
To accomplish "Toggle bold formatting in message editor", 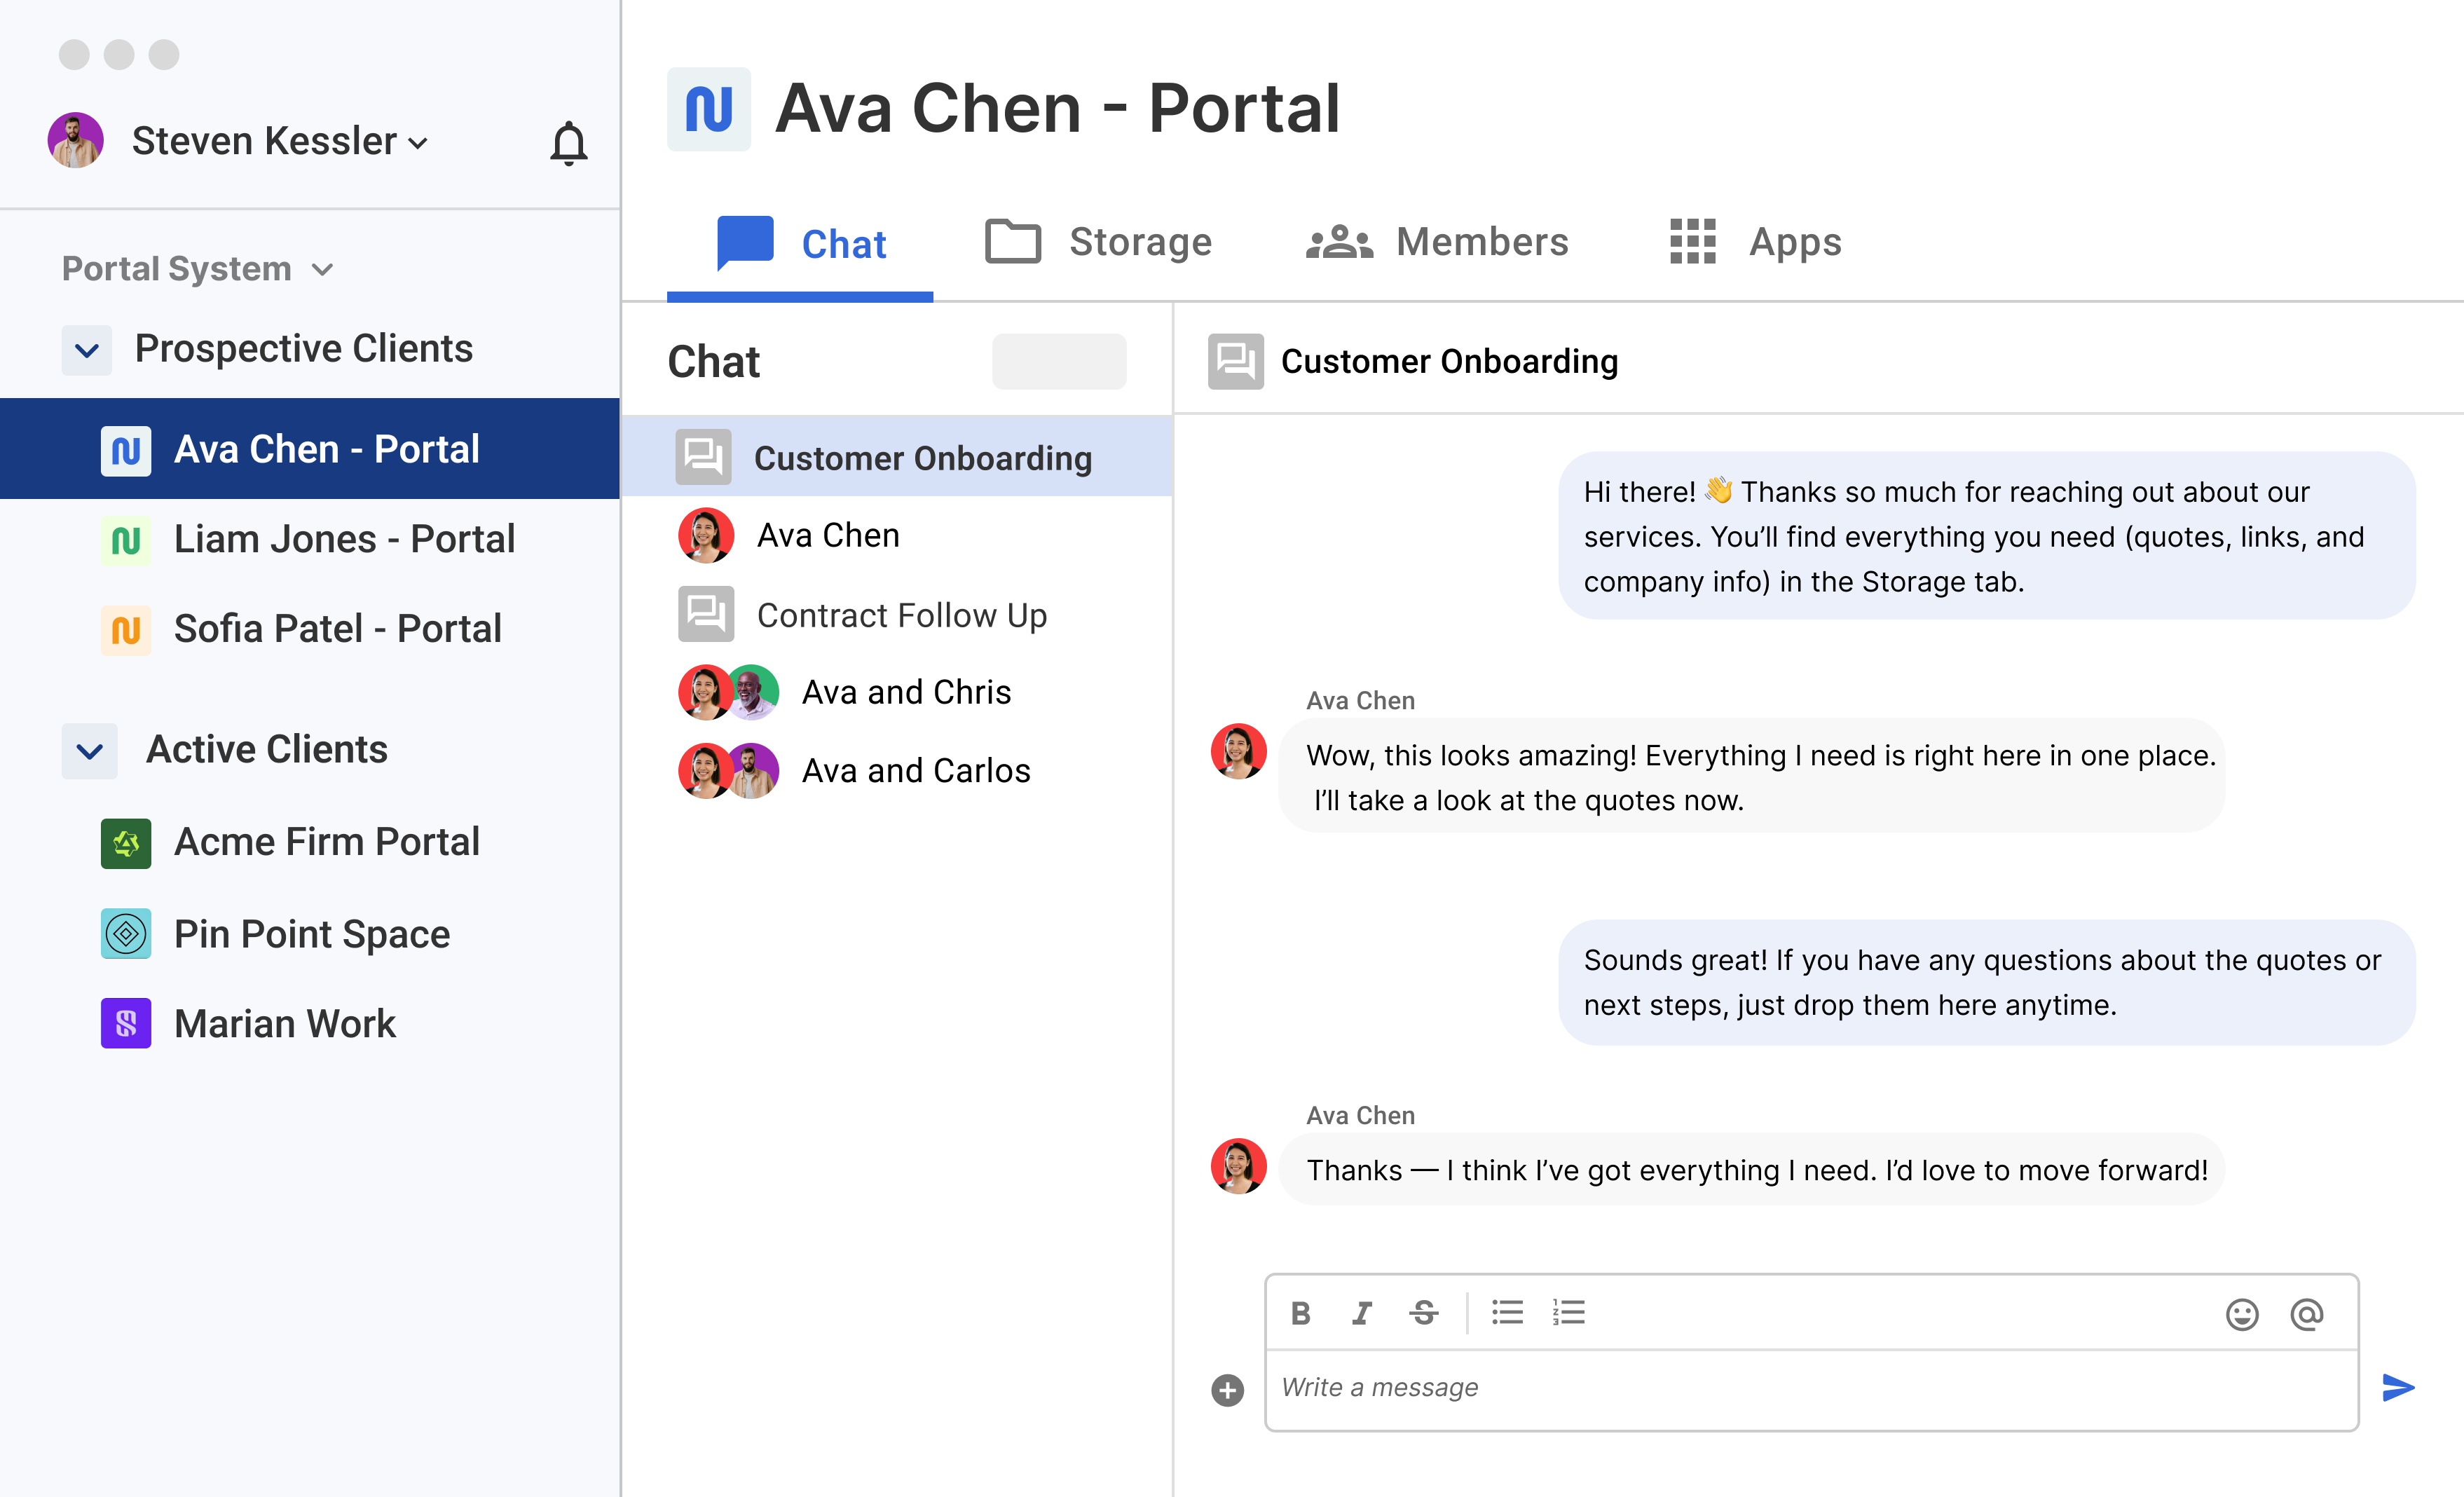I will point(1300,1313).
